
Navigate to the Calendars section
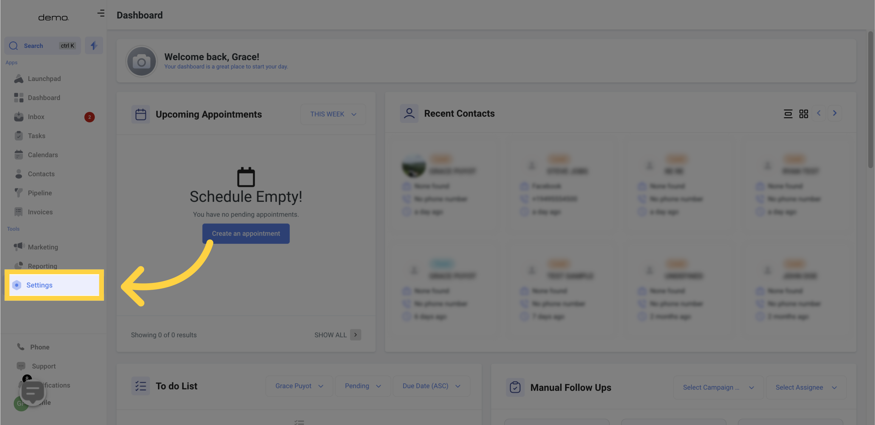pyautogui.click(x=42, y=155)
